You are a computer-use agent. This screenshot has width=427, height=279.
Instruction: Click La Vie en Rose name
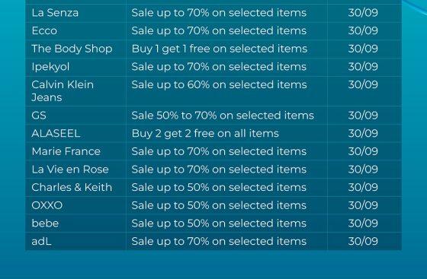point(70,170)
